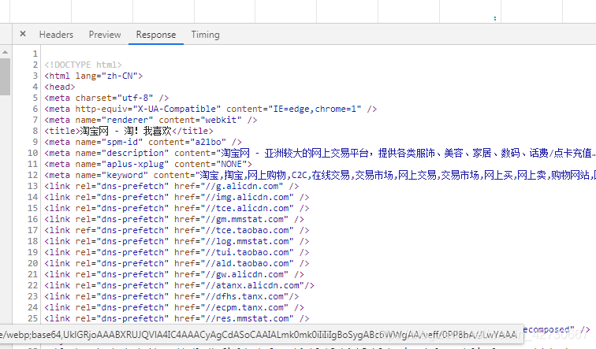Click the aplus-xplug meta line

[148, 164]
